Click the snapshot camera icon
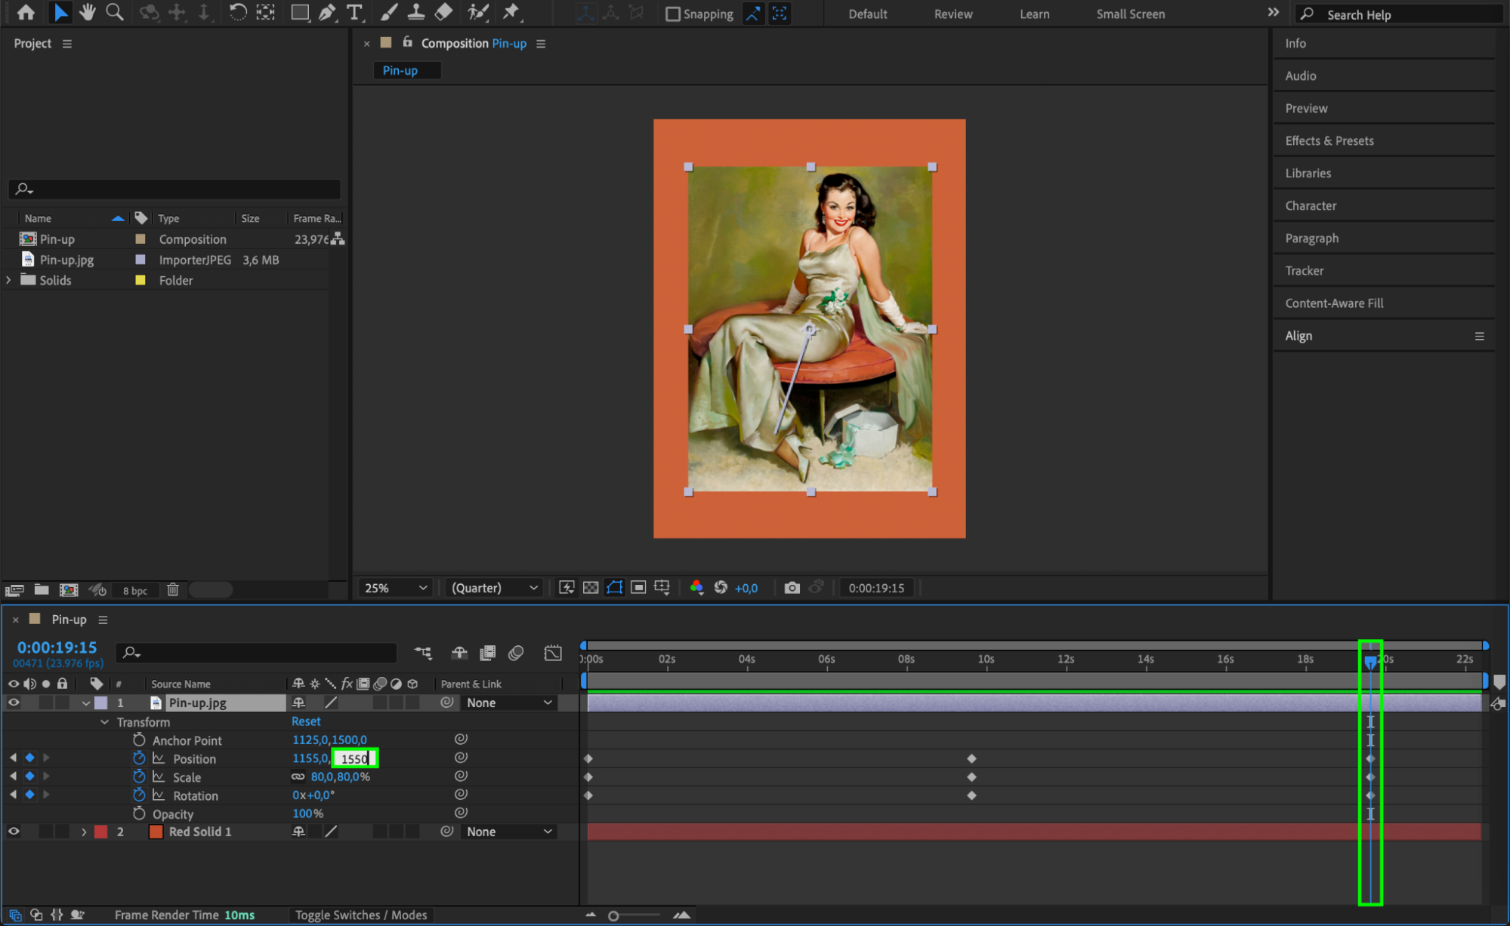Image resolution: width=1510 pixels, height=926 pixels. [x=791, y=588]
